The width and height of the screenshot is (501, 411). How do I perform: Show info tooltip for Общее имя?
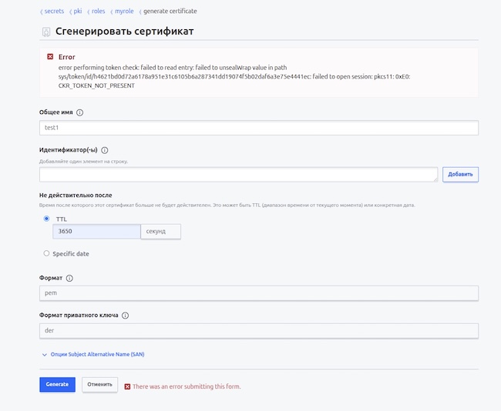[x=80, y=112]
